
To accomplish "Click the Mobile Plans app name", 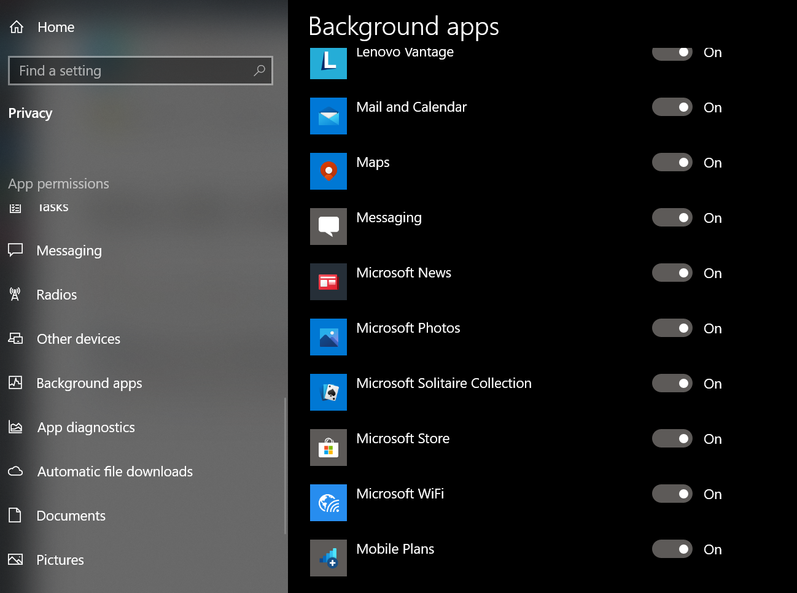I will click(x=395, y=549).
